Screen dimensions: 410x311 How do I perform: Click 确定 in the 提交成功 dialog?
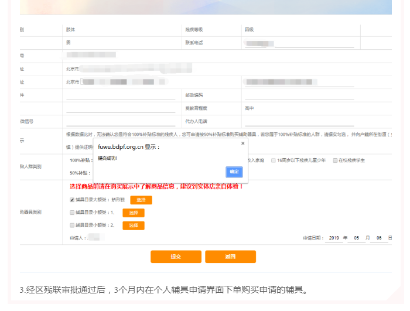(x=234, y=172)
